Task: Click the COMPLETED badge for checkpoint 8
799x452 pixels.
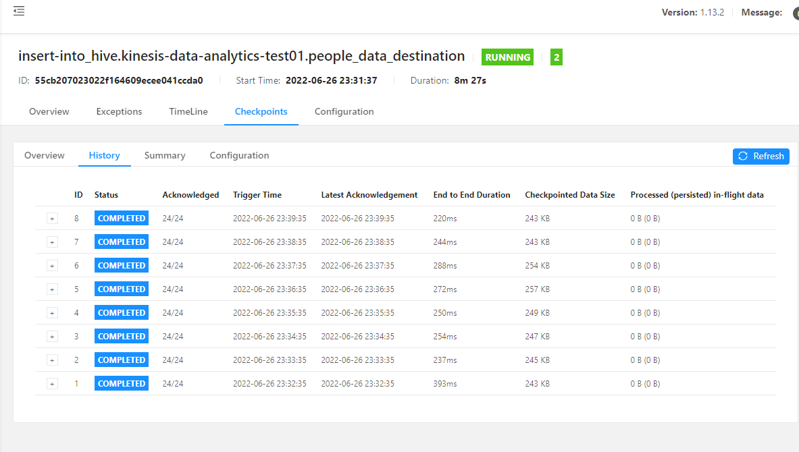Action: coord(122,218)
